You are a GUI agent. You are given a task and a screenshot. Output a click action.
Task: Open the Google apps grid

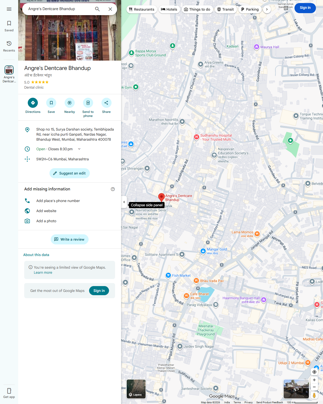click(x=286, y=8)
